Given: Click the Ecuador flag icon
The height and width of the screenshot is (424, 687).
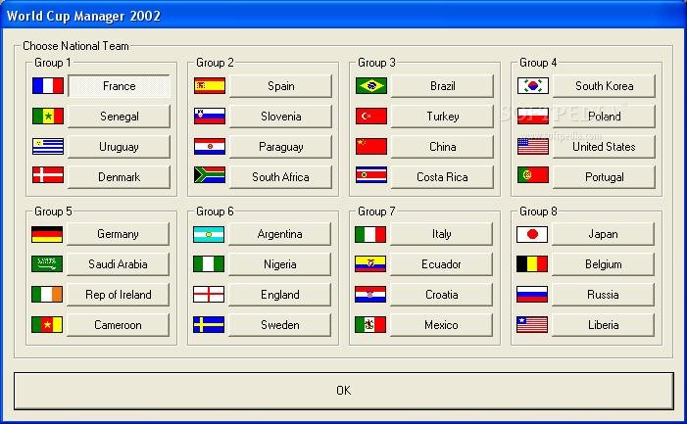Looking at the screenshot, I should (370, 263).
